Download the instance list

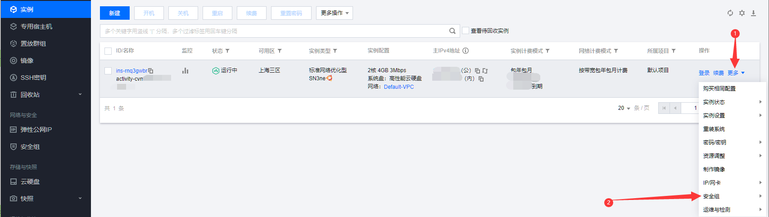(753, 13)
